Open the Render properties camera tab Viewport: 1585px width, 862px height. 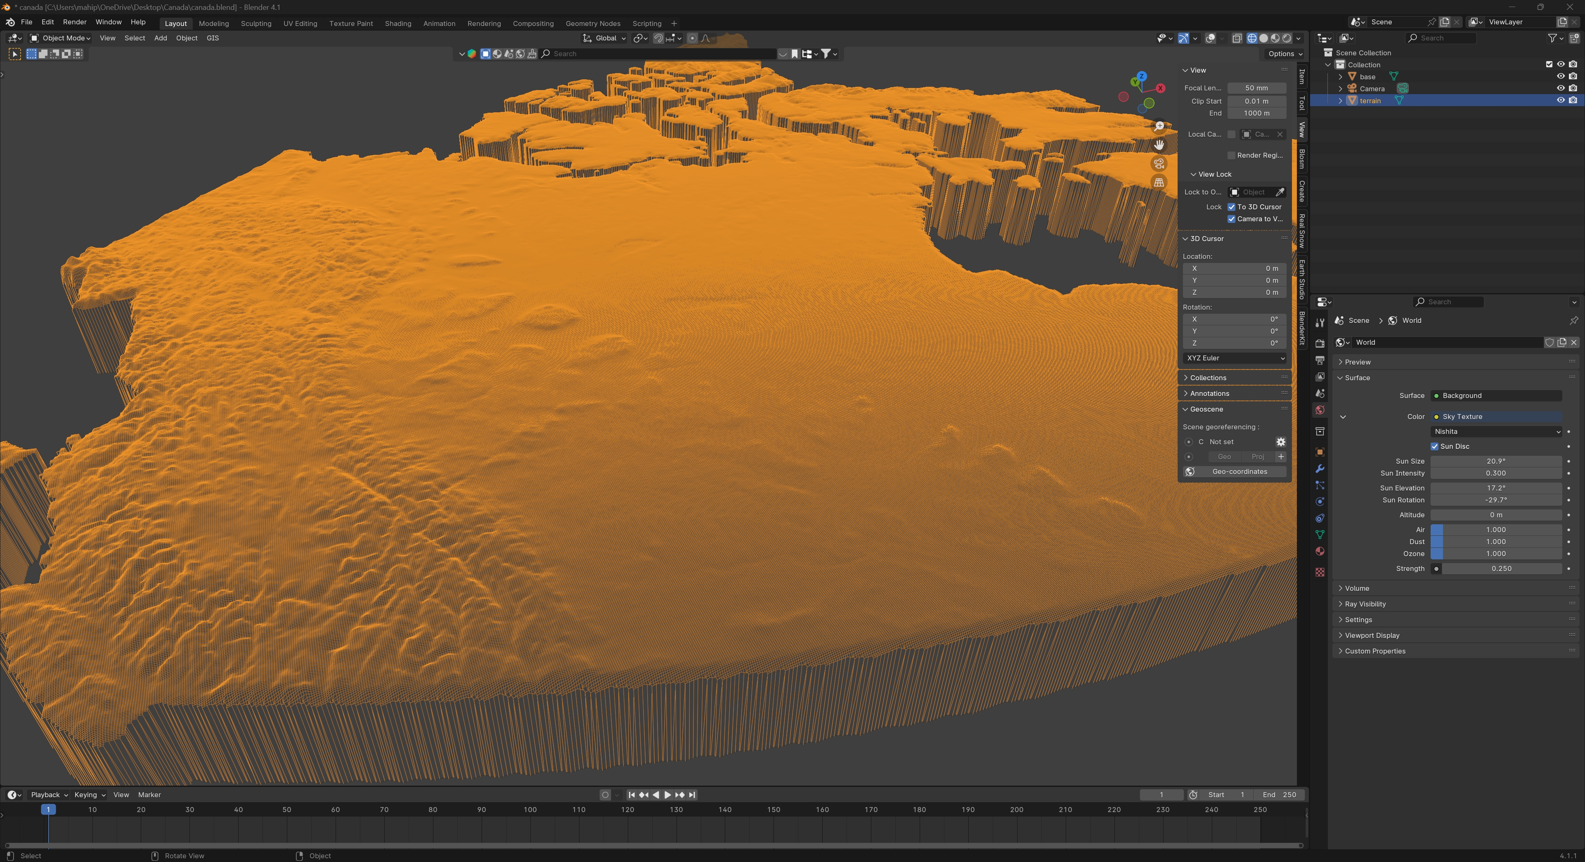click(1320, 343)
